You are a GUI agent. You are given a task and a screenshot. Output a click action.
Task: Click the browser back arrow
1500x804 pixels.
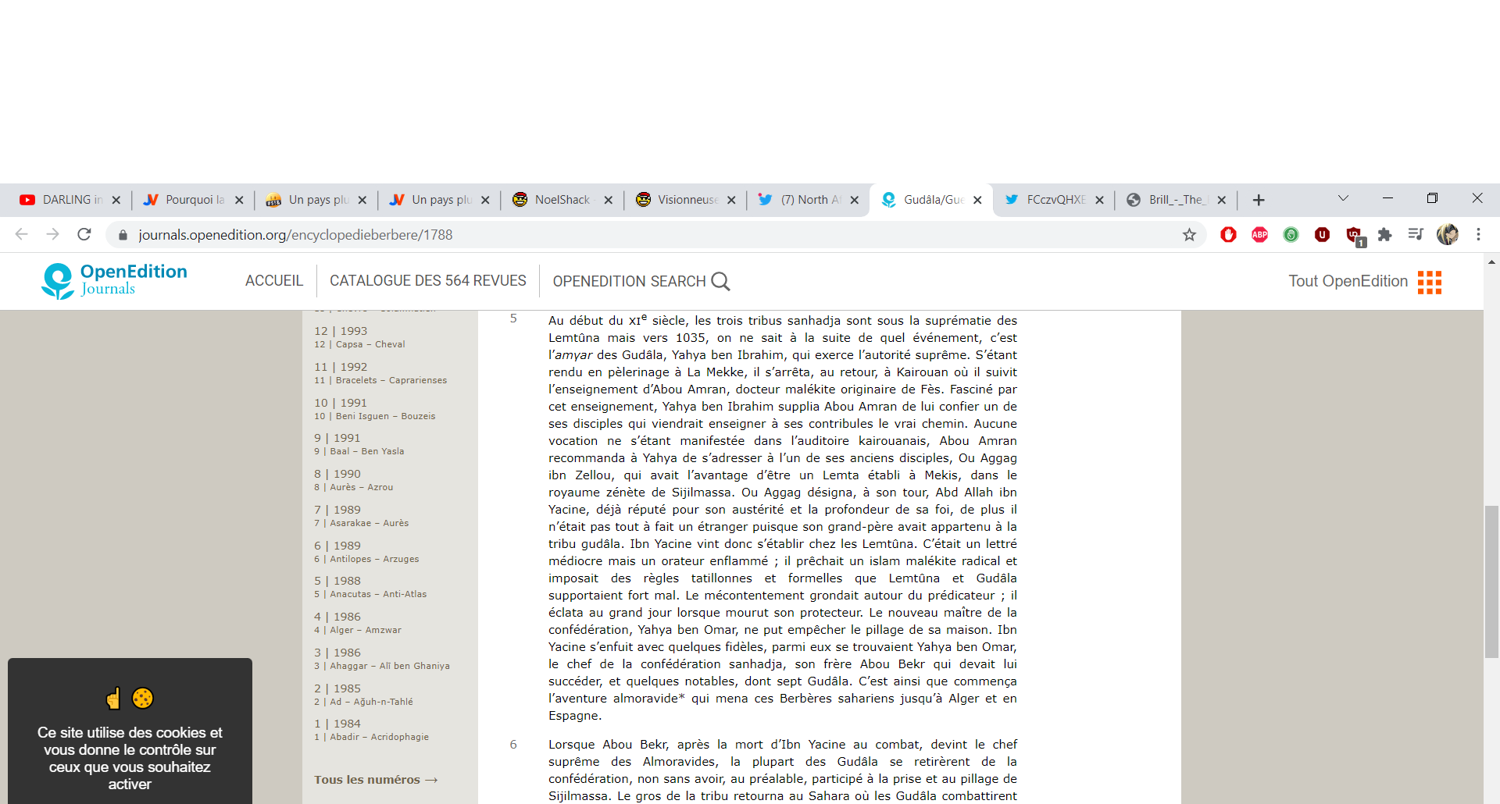[22, 234]
